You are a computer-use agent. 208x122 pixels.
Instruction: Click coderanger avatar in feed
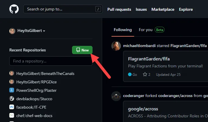(x=116, y=96)
